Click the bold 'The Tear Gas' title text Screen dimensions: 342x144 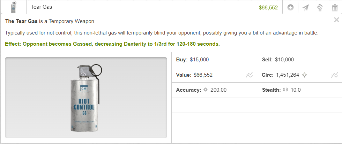pos(21,21)
